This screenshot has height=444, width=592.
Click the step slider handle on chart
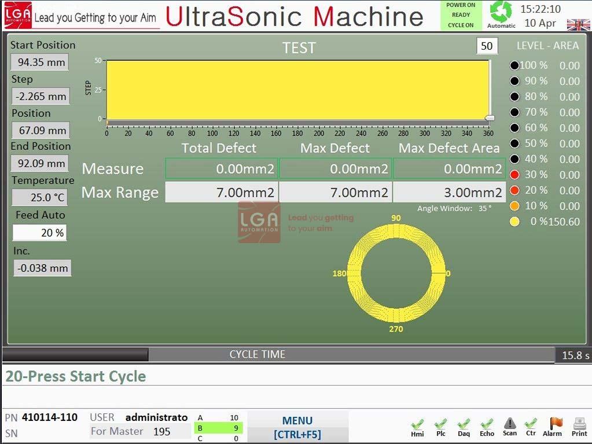pyautogui.click(x=490, y=118)
